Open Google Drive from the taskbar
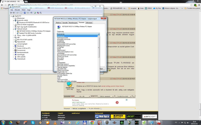Viewport: 201px width, 125px height. pos(11,123)
